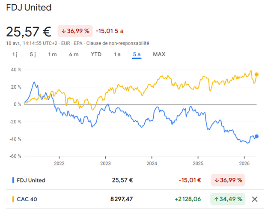274x212 pixels.
Task: Click the green 34,49 % badge
Action: point(228,199)
